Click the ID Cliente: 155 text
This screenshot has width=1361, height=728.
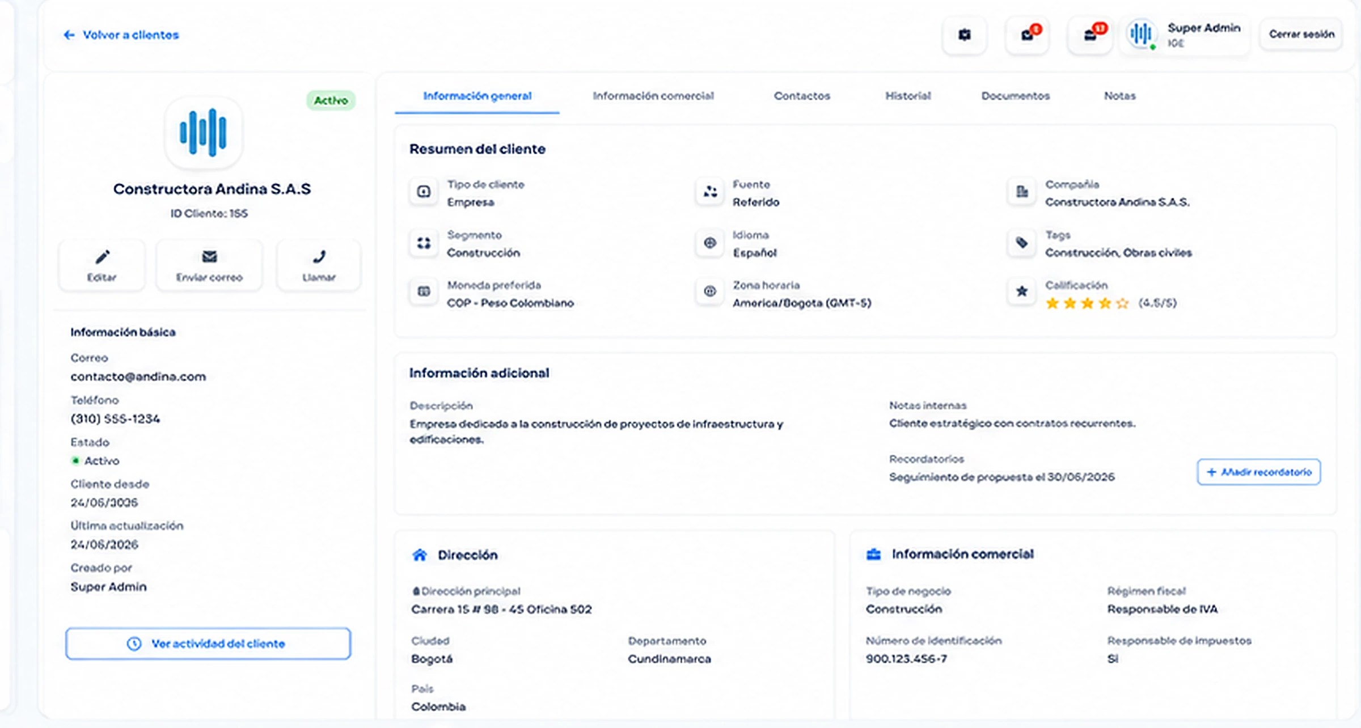pyautogui.click(x=209, y=213)
